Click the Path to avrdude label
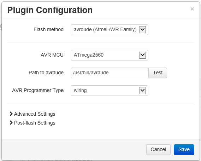Screen dimensions: 201x161 tap(46, 73)
